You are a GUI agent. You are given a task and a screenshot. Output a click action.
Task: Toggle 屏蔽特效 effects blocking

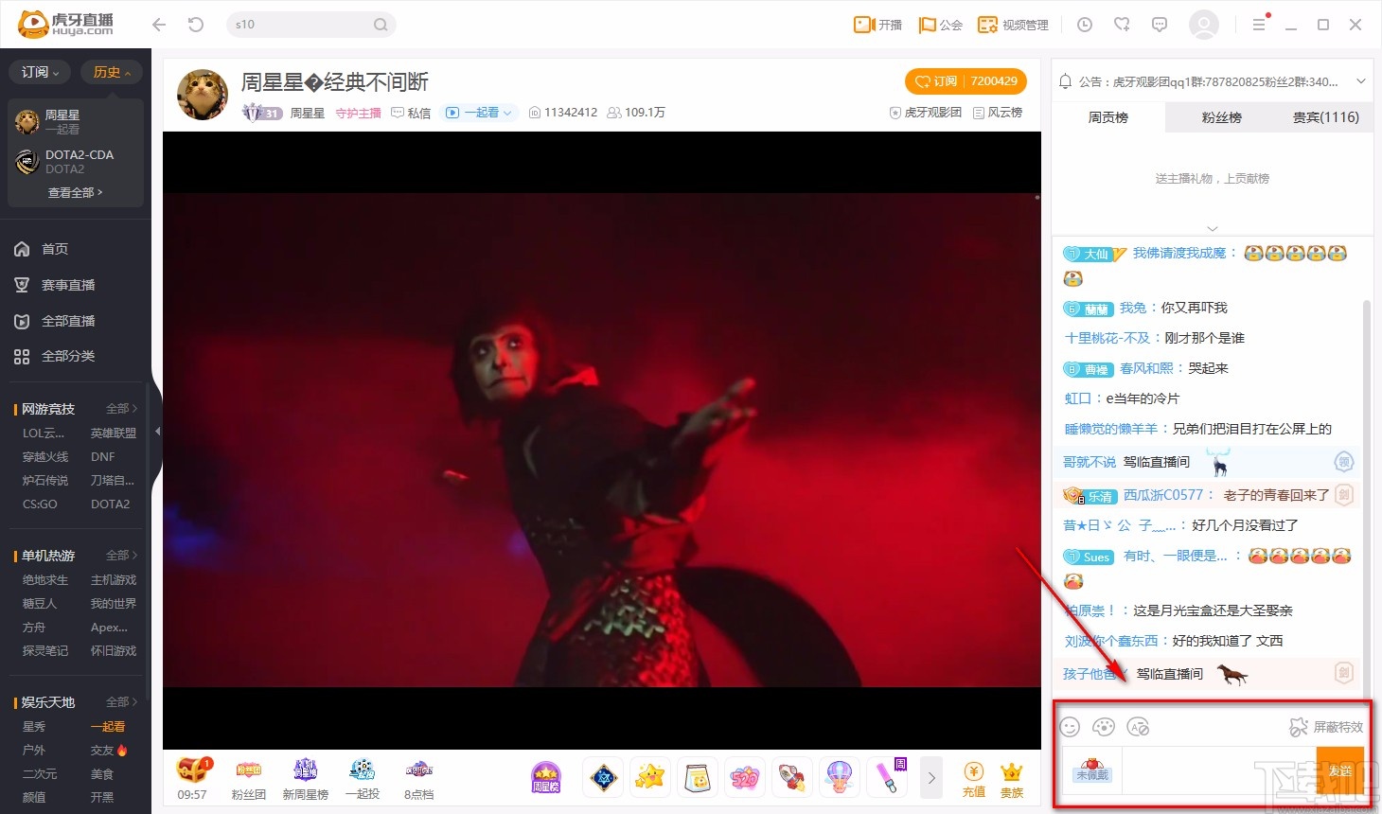point(1326,727)
